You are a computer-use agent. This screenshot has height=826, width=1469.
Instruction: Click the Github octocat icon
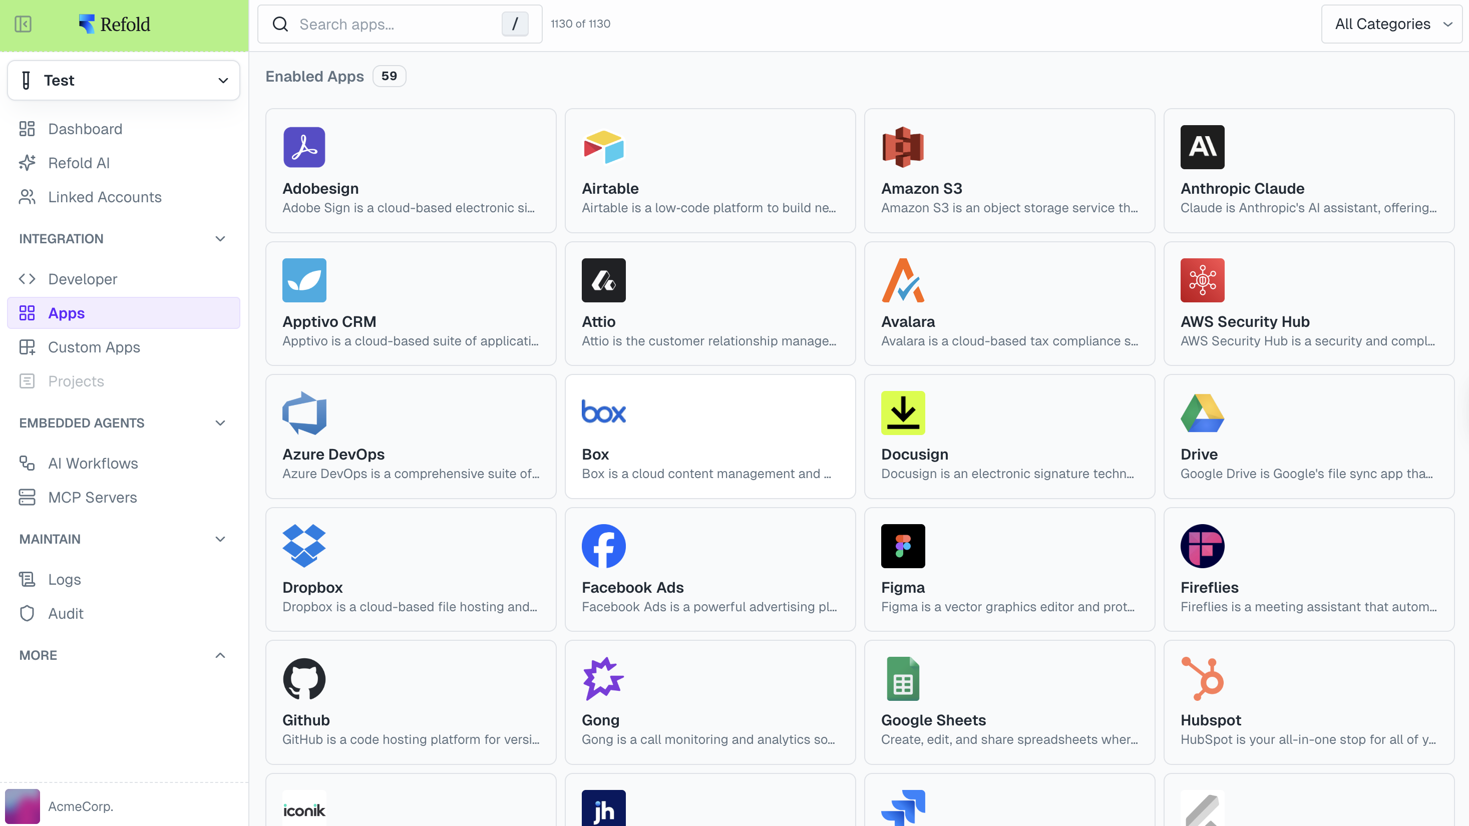coord(304,678)
